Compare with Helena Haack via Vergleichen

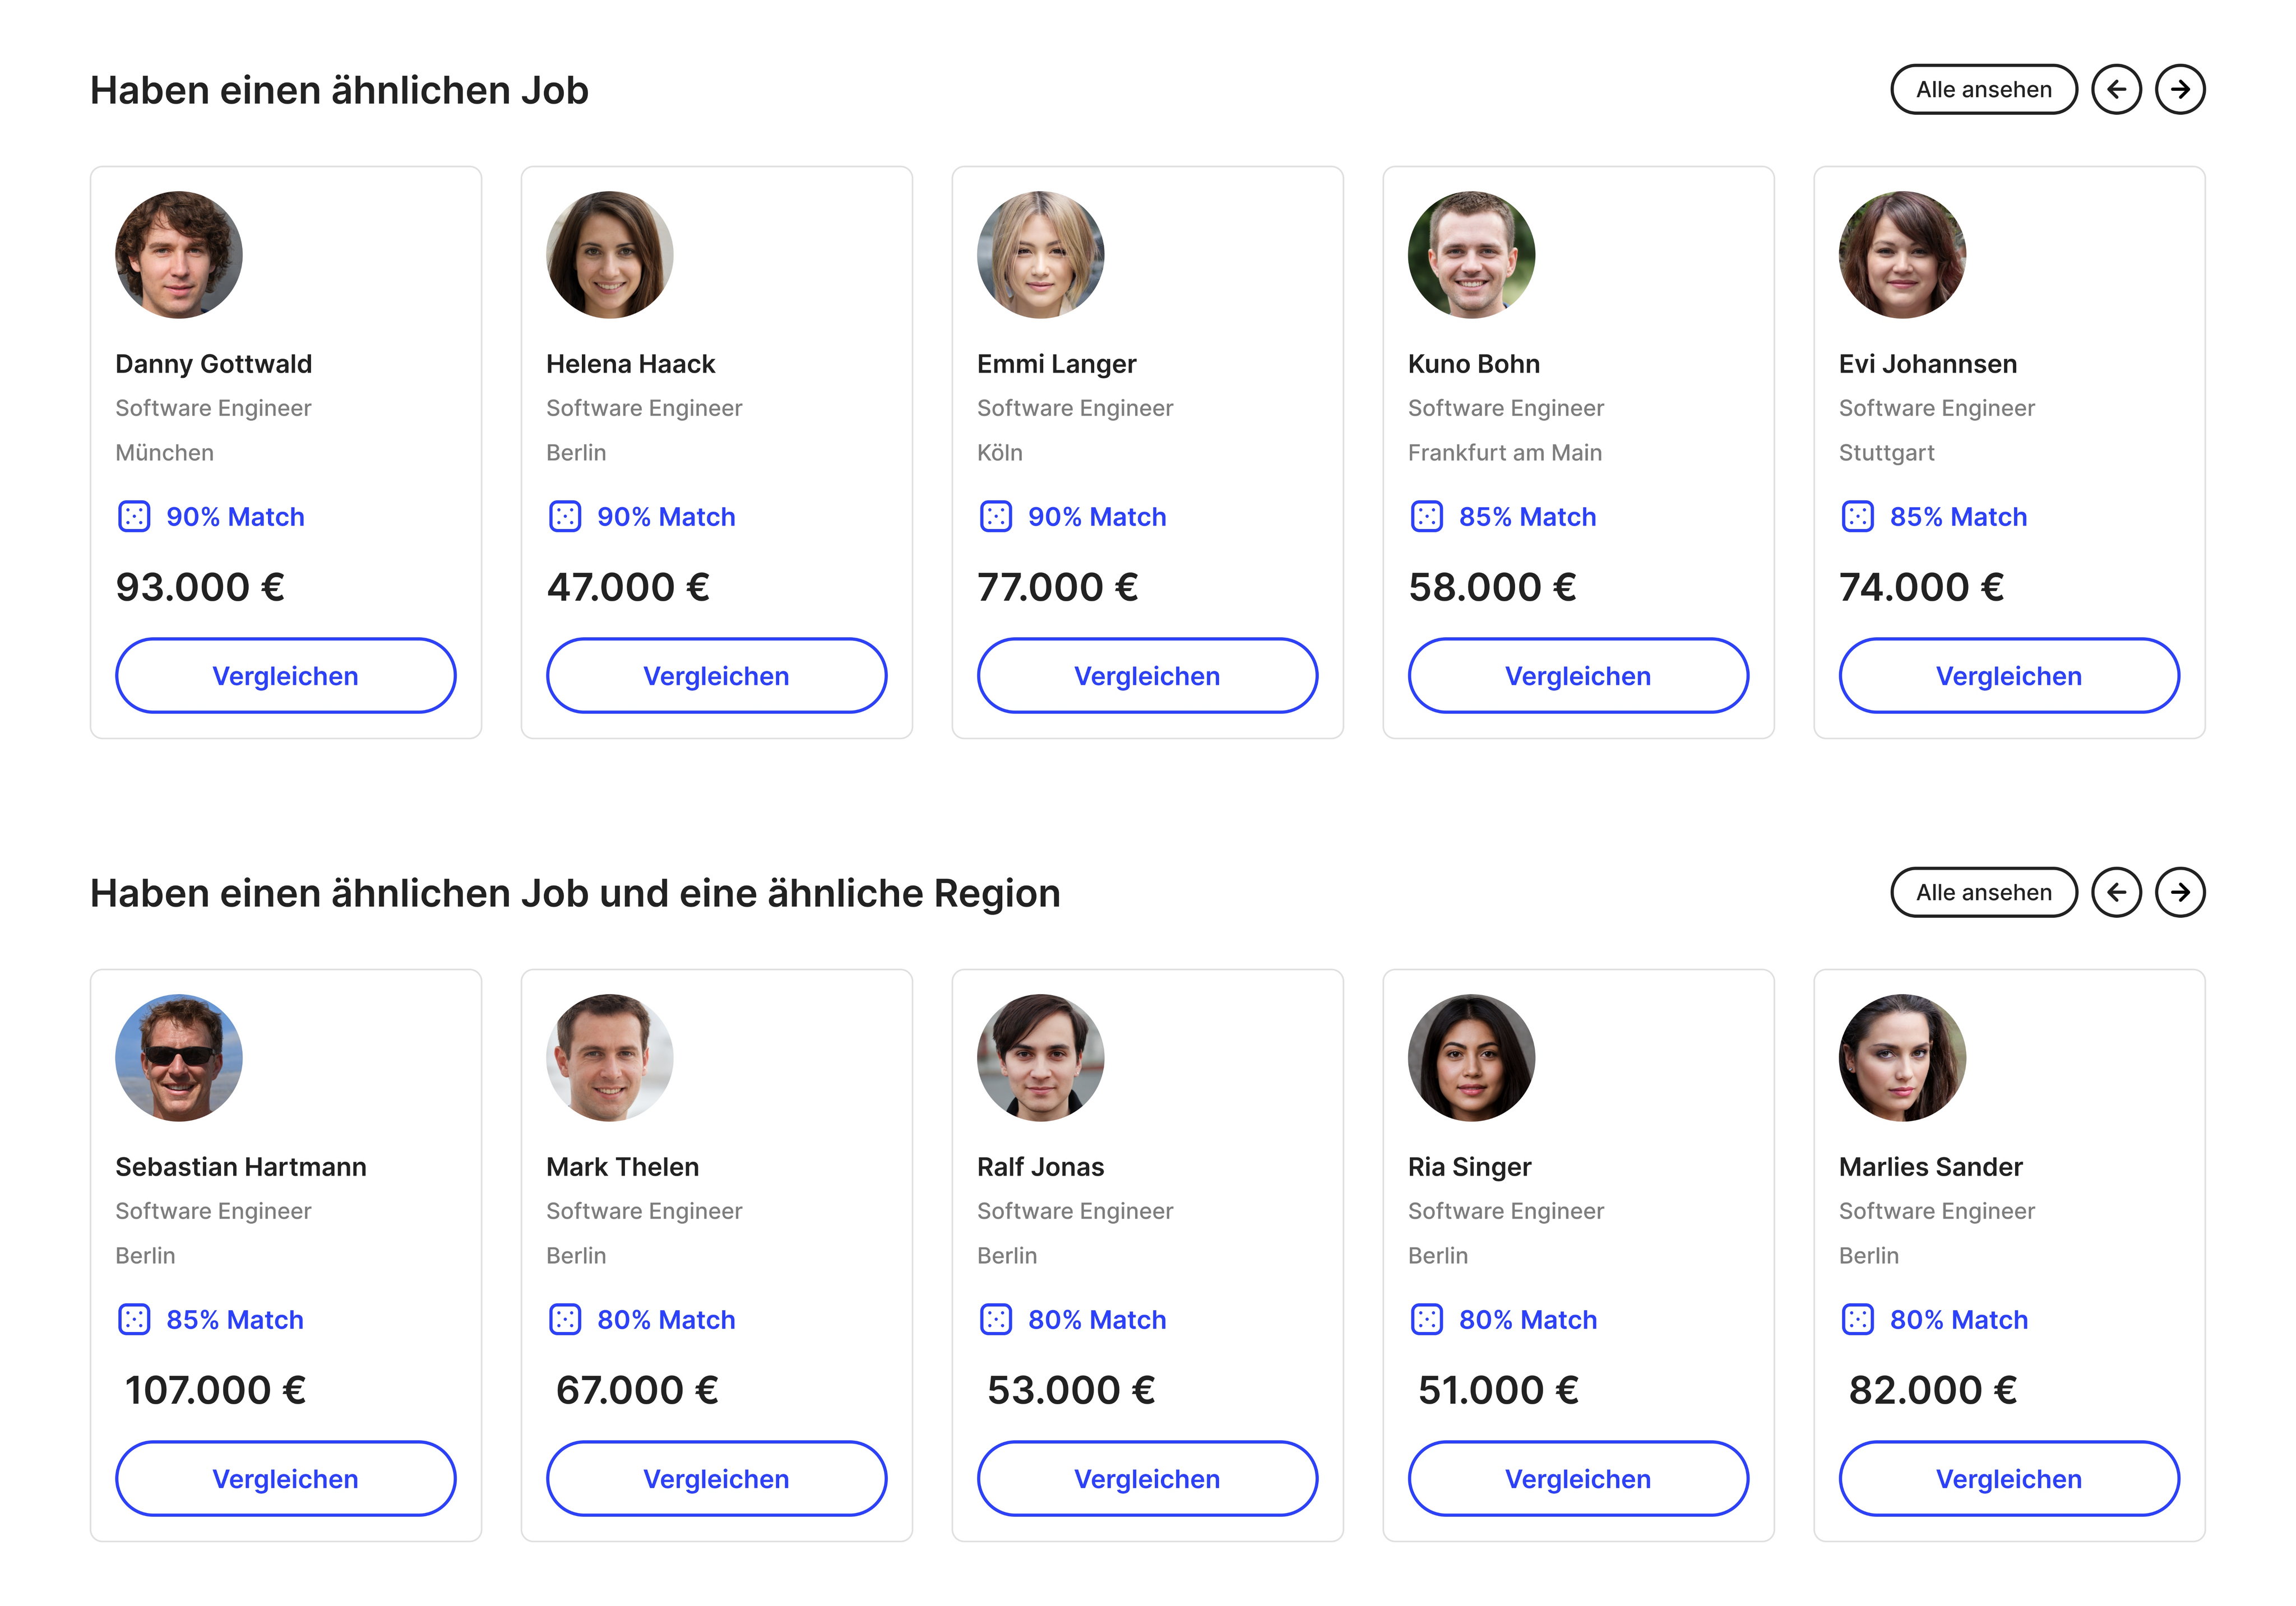point(716,676)
